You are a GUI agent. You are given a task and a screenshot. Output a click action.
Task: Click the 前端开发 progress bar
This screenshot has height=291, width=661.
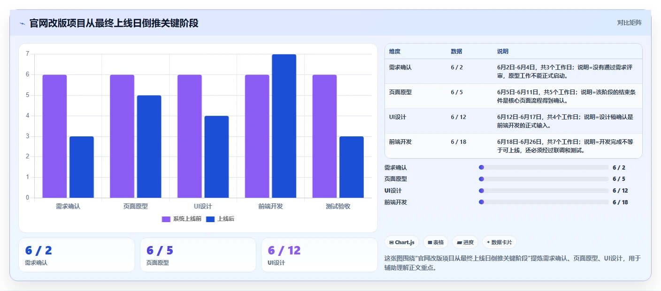pos(544,202)
